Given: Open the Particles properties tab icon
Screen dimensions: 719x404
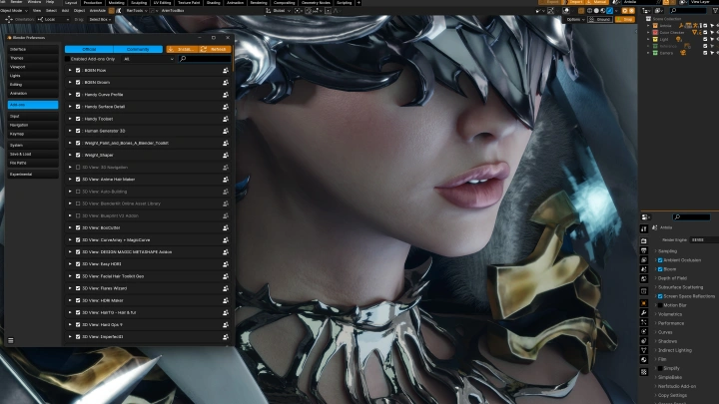Looking at the screenshot, I should (x=644, y=322).
